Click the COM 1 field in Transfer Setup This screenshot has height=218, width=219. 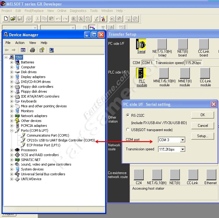coord(148,63)
